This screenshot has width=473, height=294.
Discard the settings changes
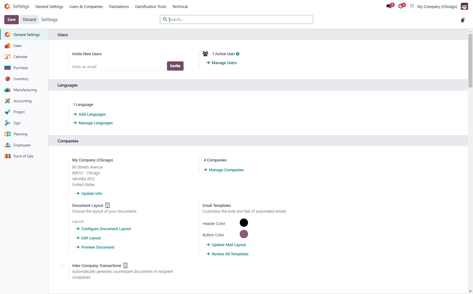point(29,19)
